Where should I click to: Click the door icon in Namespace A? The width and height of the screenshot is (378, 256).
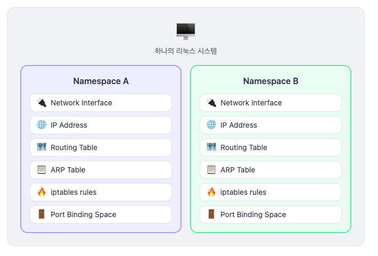42,214
